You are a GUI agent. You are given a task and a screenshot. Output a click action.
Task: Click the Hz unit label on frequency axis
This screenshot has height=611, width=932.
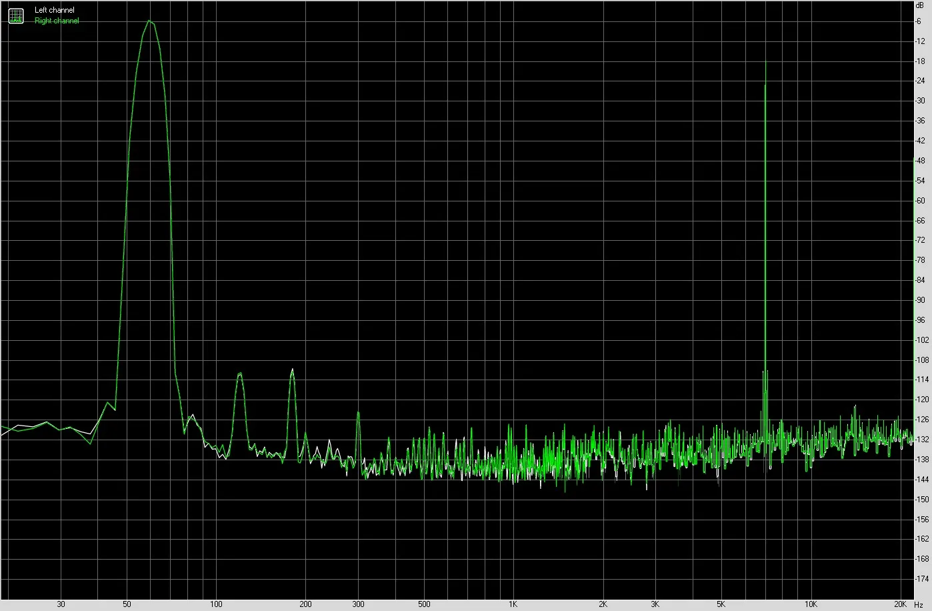coord(918,604)
